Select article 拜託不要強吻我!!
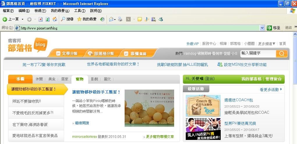Screen dimensions: 297x144 tap(36, 101)
